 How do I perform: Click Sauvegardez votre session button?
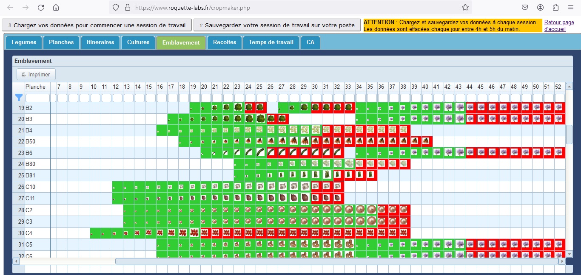277,25
